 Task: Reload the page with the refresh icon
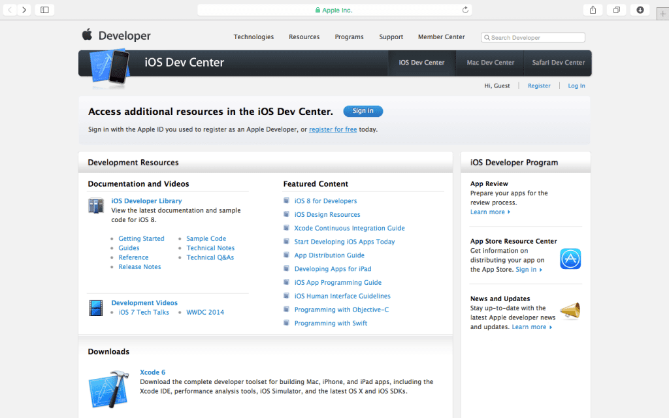465,10
